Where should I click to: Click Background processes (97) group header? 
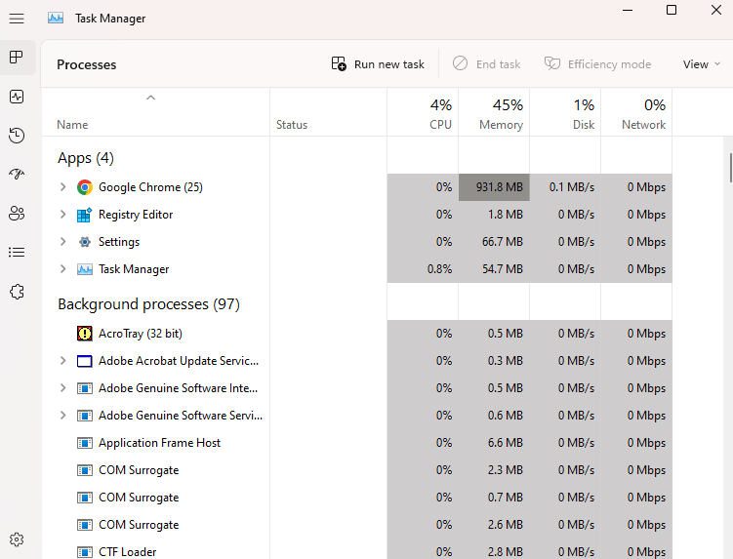pos(148,304)
